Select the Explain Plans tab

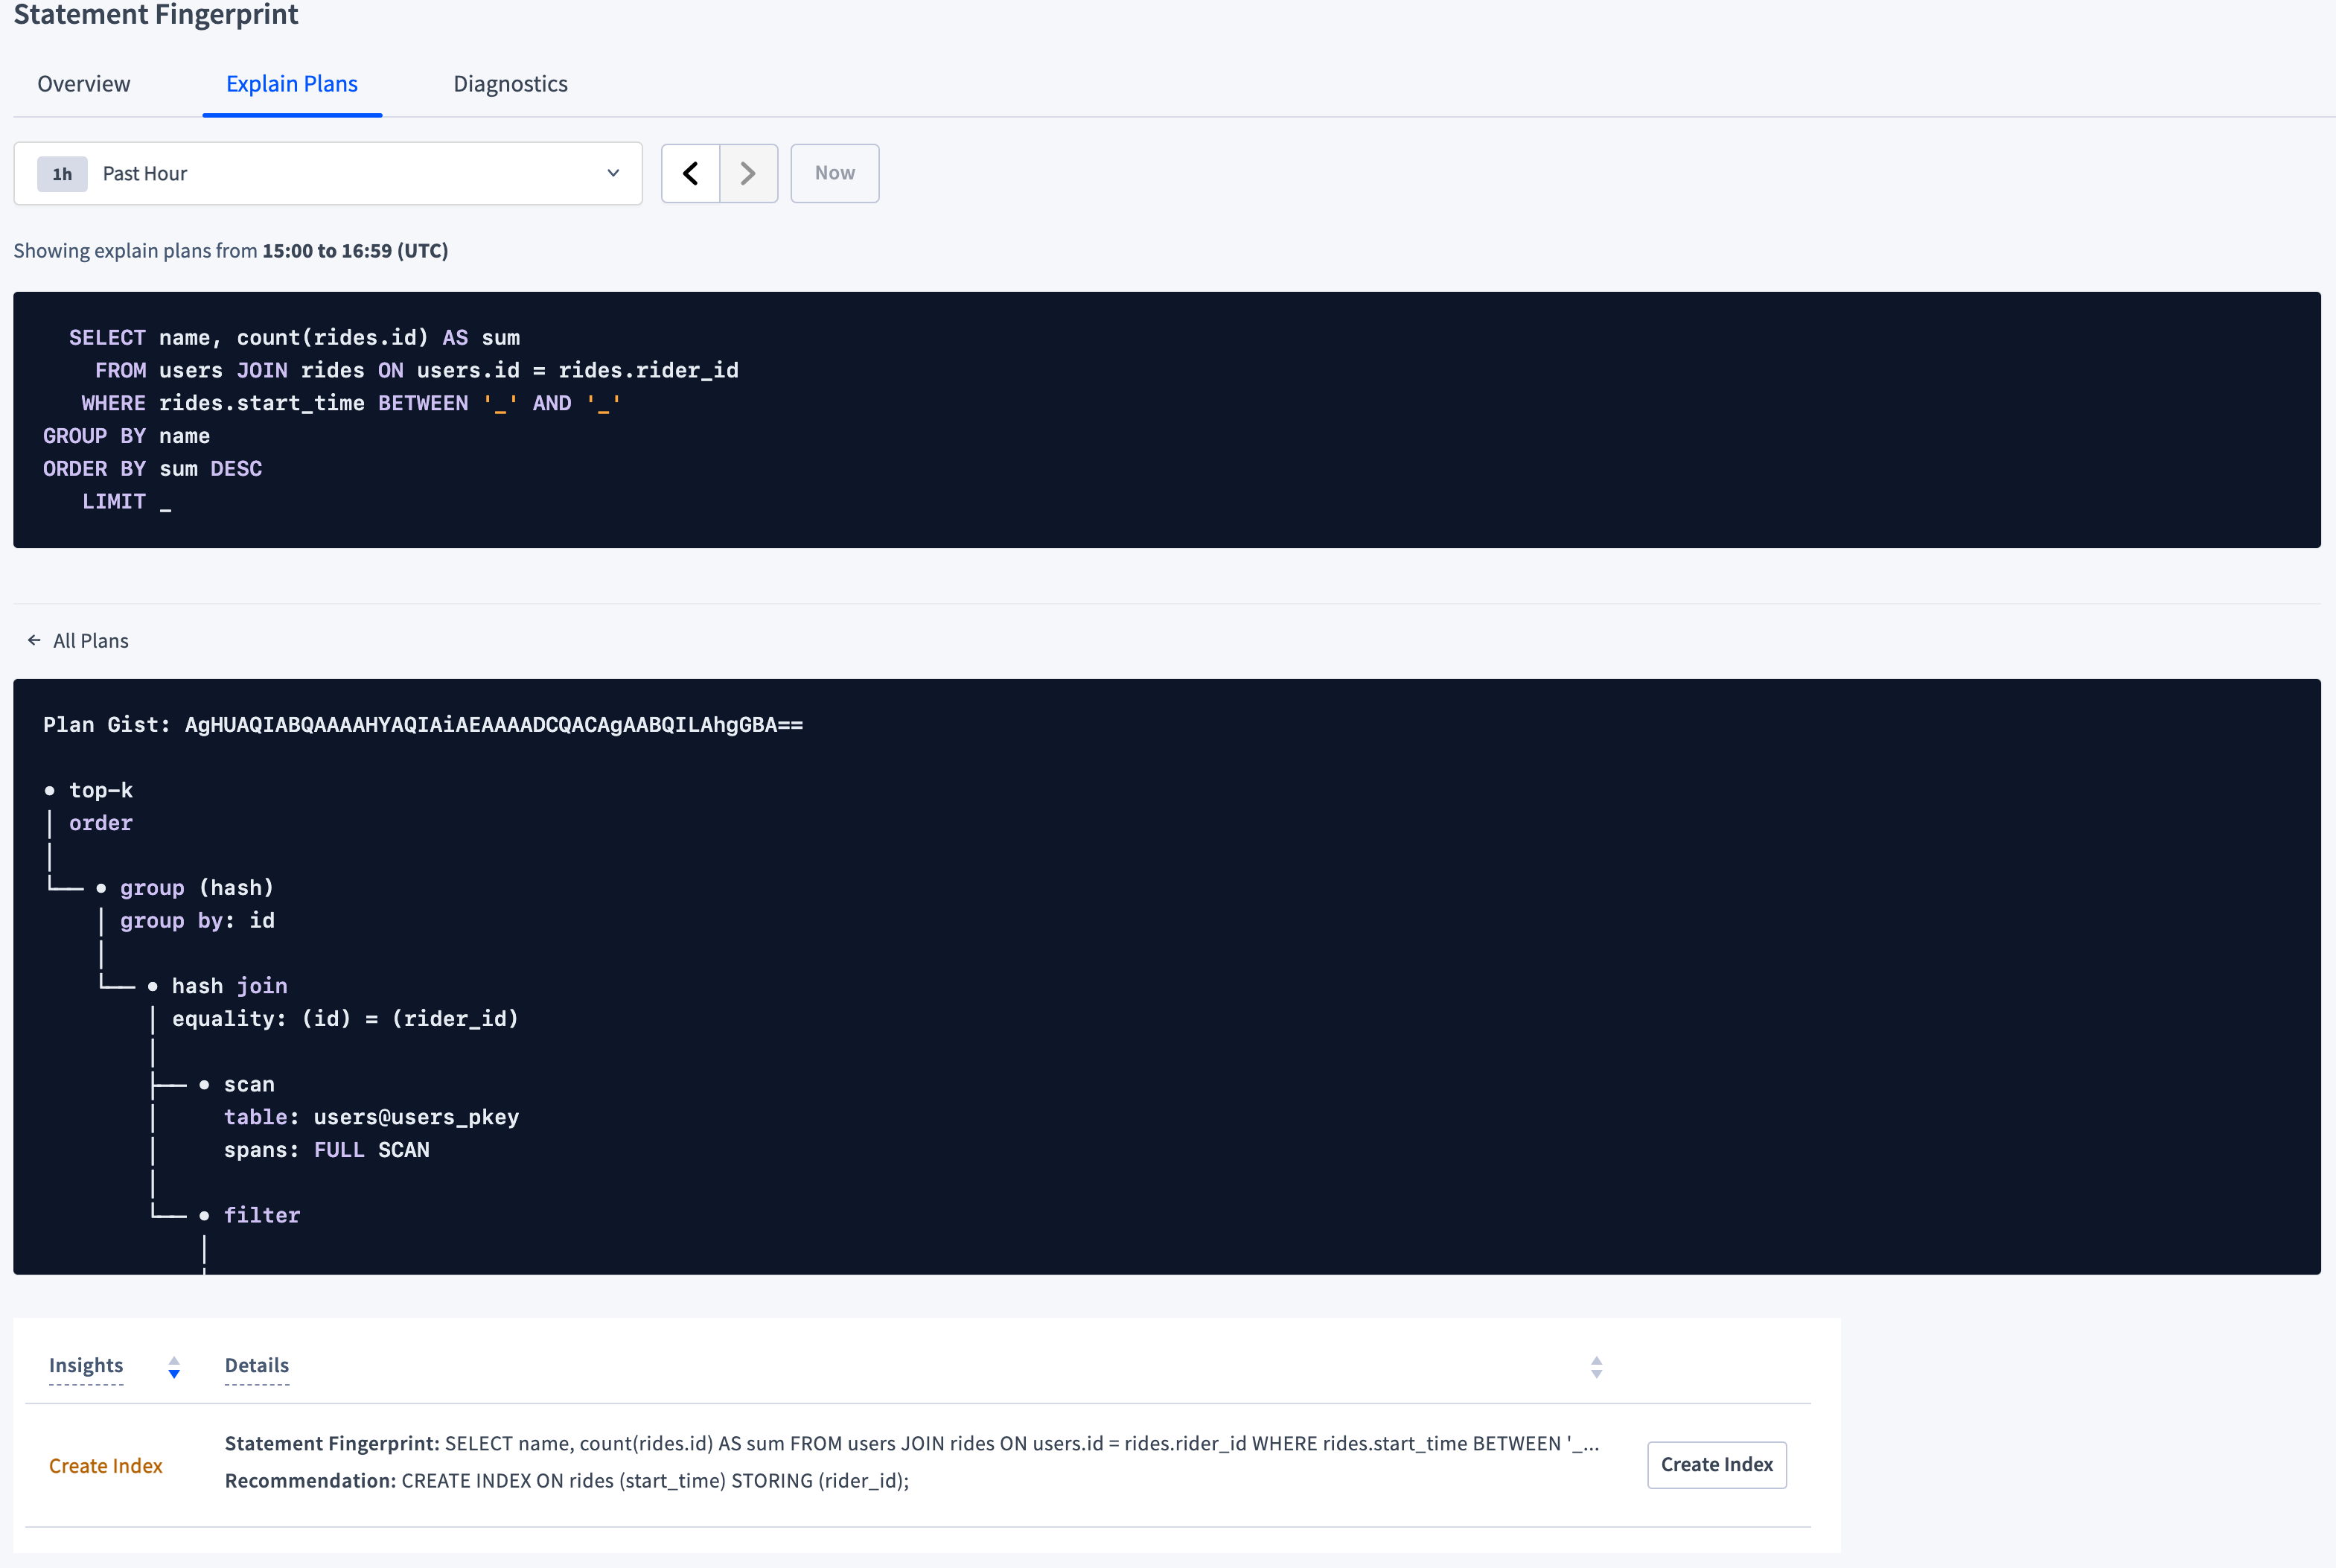290,82
